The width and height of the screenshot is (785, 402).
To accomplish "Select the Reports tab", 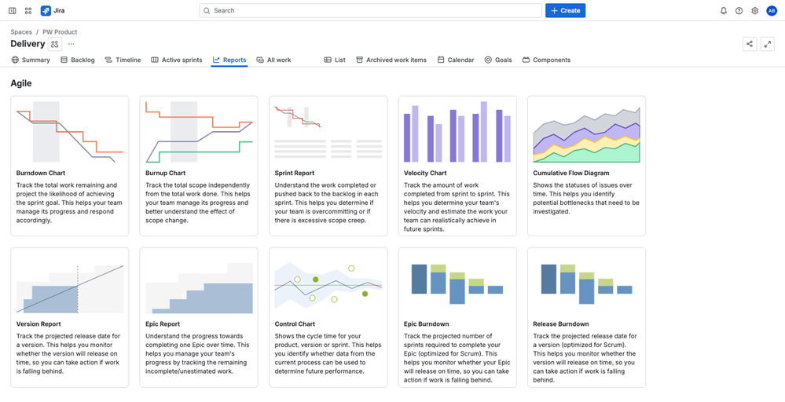I will (229, 60).
